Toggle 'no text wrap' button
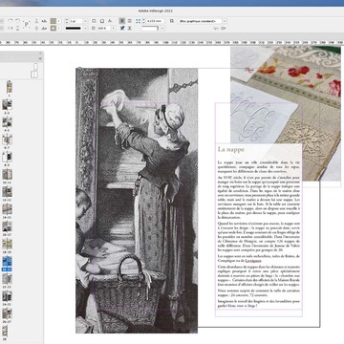The height and width of the screenshot is (344, 344). coord(122,21)
